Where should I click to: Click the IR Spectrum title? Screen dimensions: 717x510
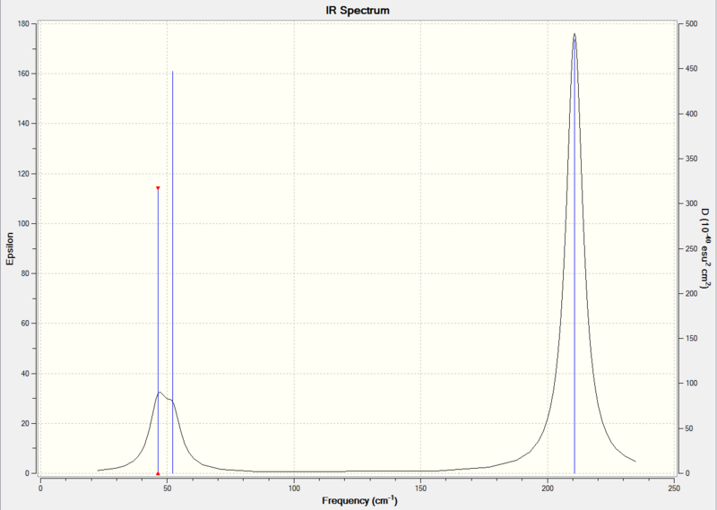[x=358, y=11]
